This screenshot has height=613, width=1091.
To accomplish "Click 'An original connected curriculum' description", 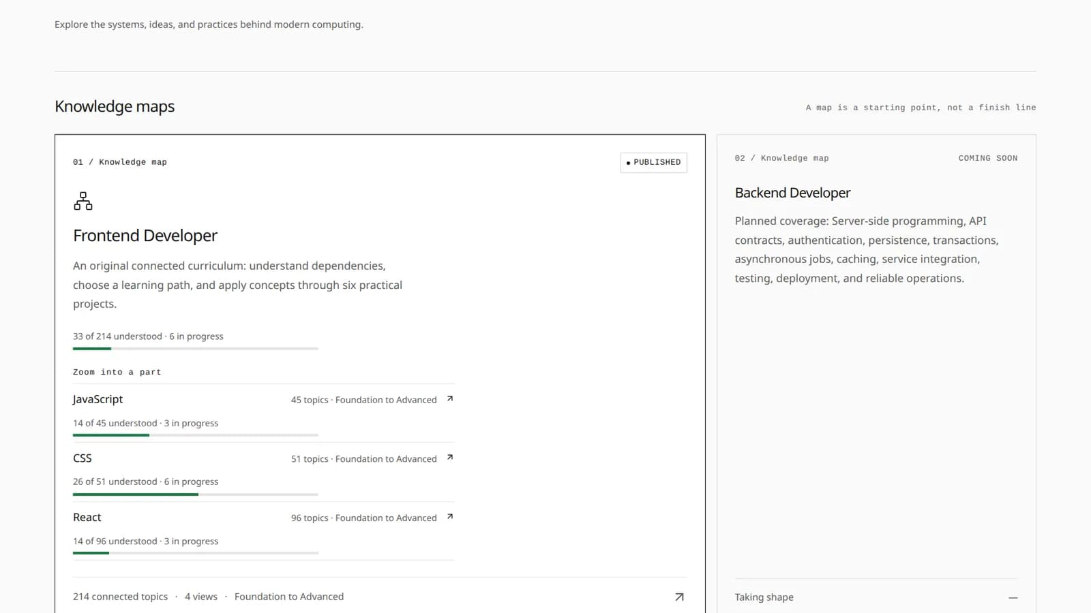I will 237,285.
